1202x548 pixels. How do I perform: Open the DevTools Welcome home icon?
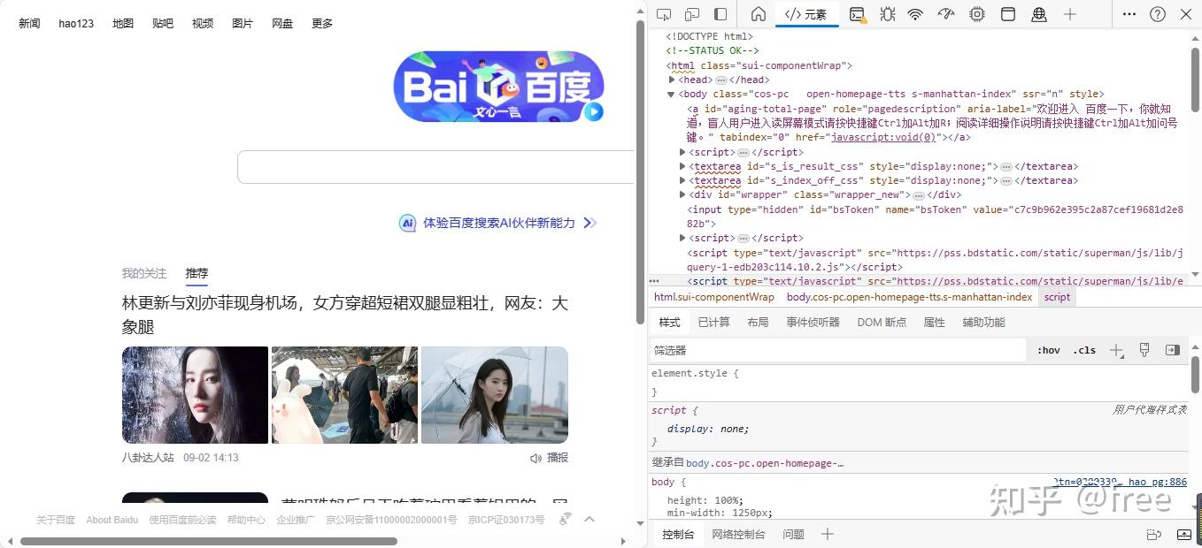click(759, 14)
